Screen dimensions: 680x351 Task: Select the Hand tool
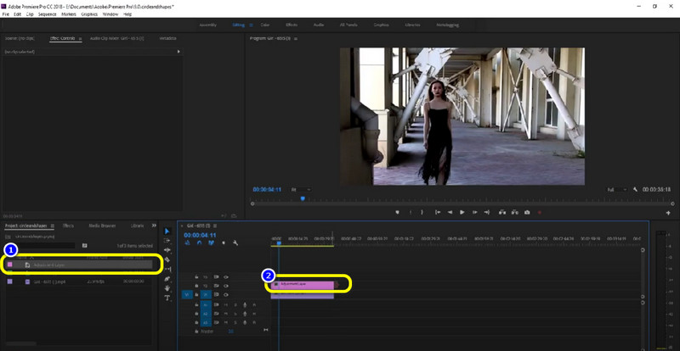pos(167,288)
